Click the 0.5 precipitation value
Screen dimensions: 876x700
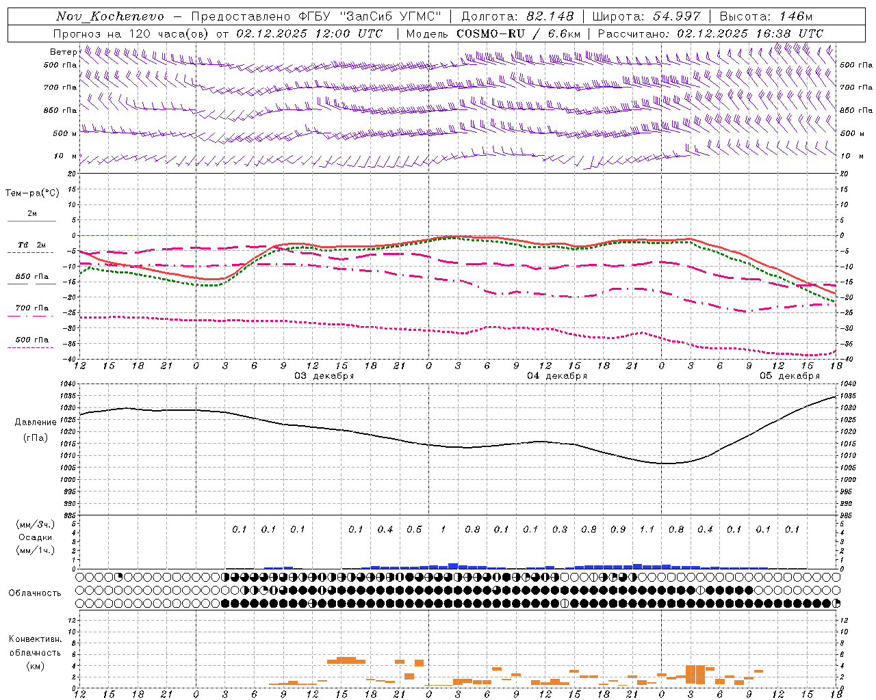point(414,530)
